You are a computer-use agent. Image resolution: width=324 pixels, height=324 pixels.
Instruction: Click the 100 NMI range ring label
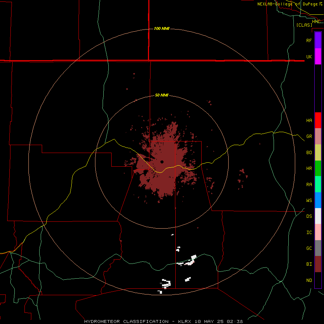pyautogui.click(x=162, y=28)
